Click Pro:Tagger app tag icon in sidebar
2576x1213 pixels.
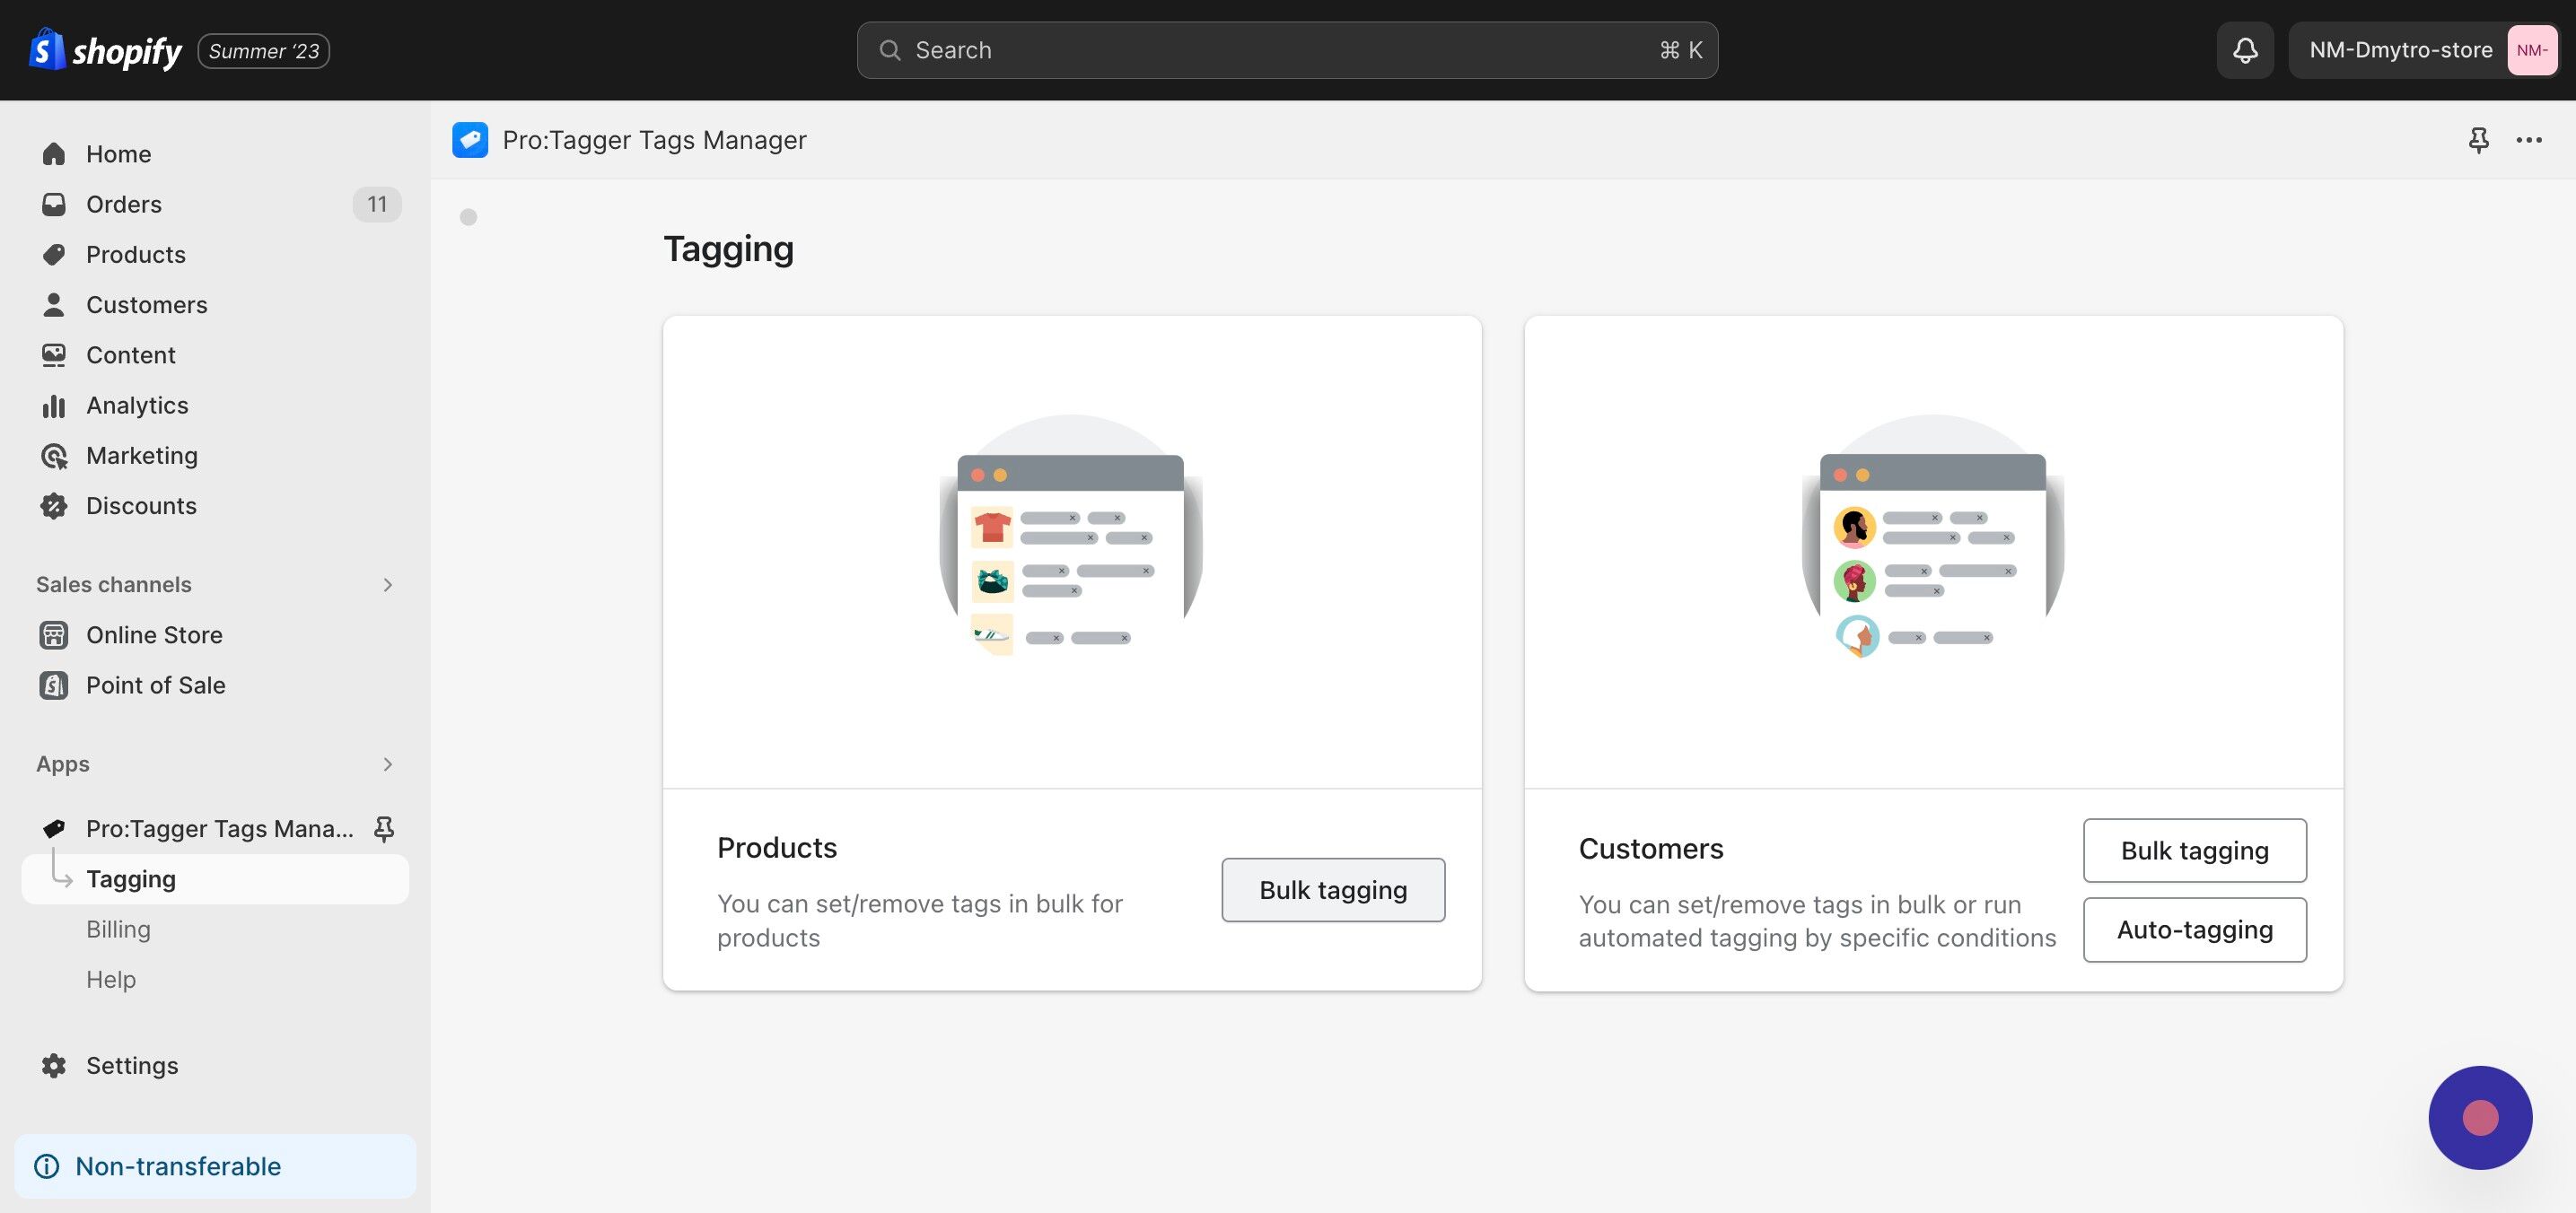pyautogui.click(x=54, y=828)
